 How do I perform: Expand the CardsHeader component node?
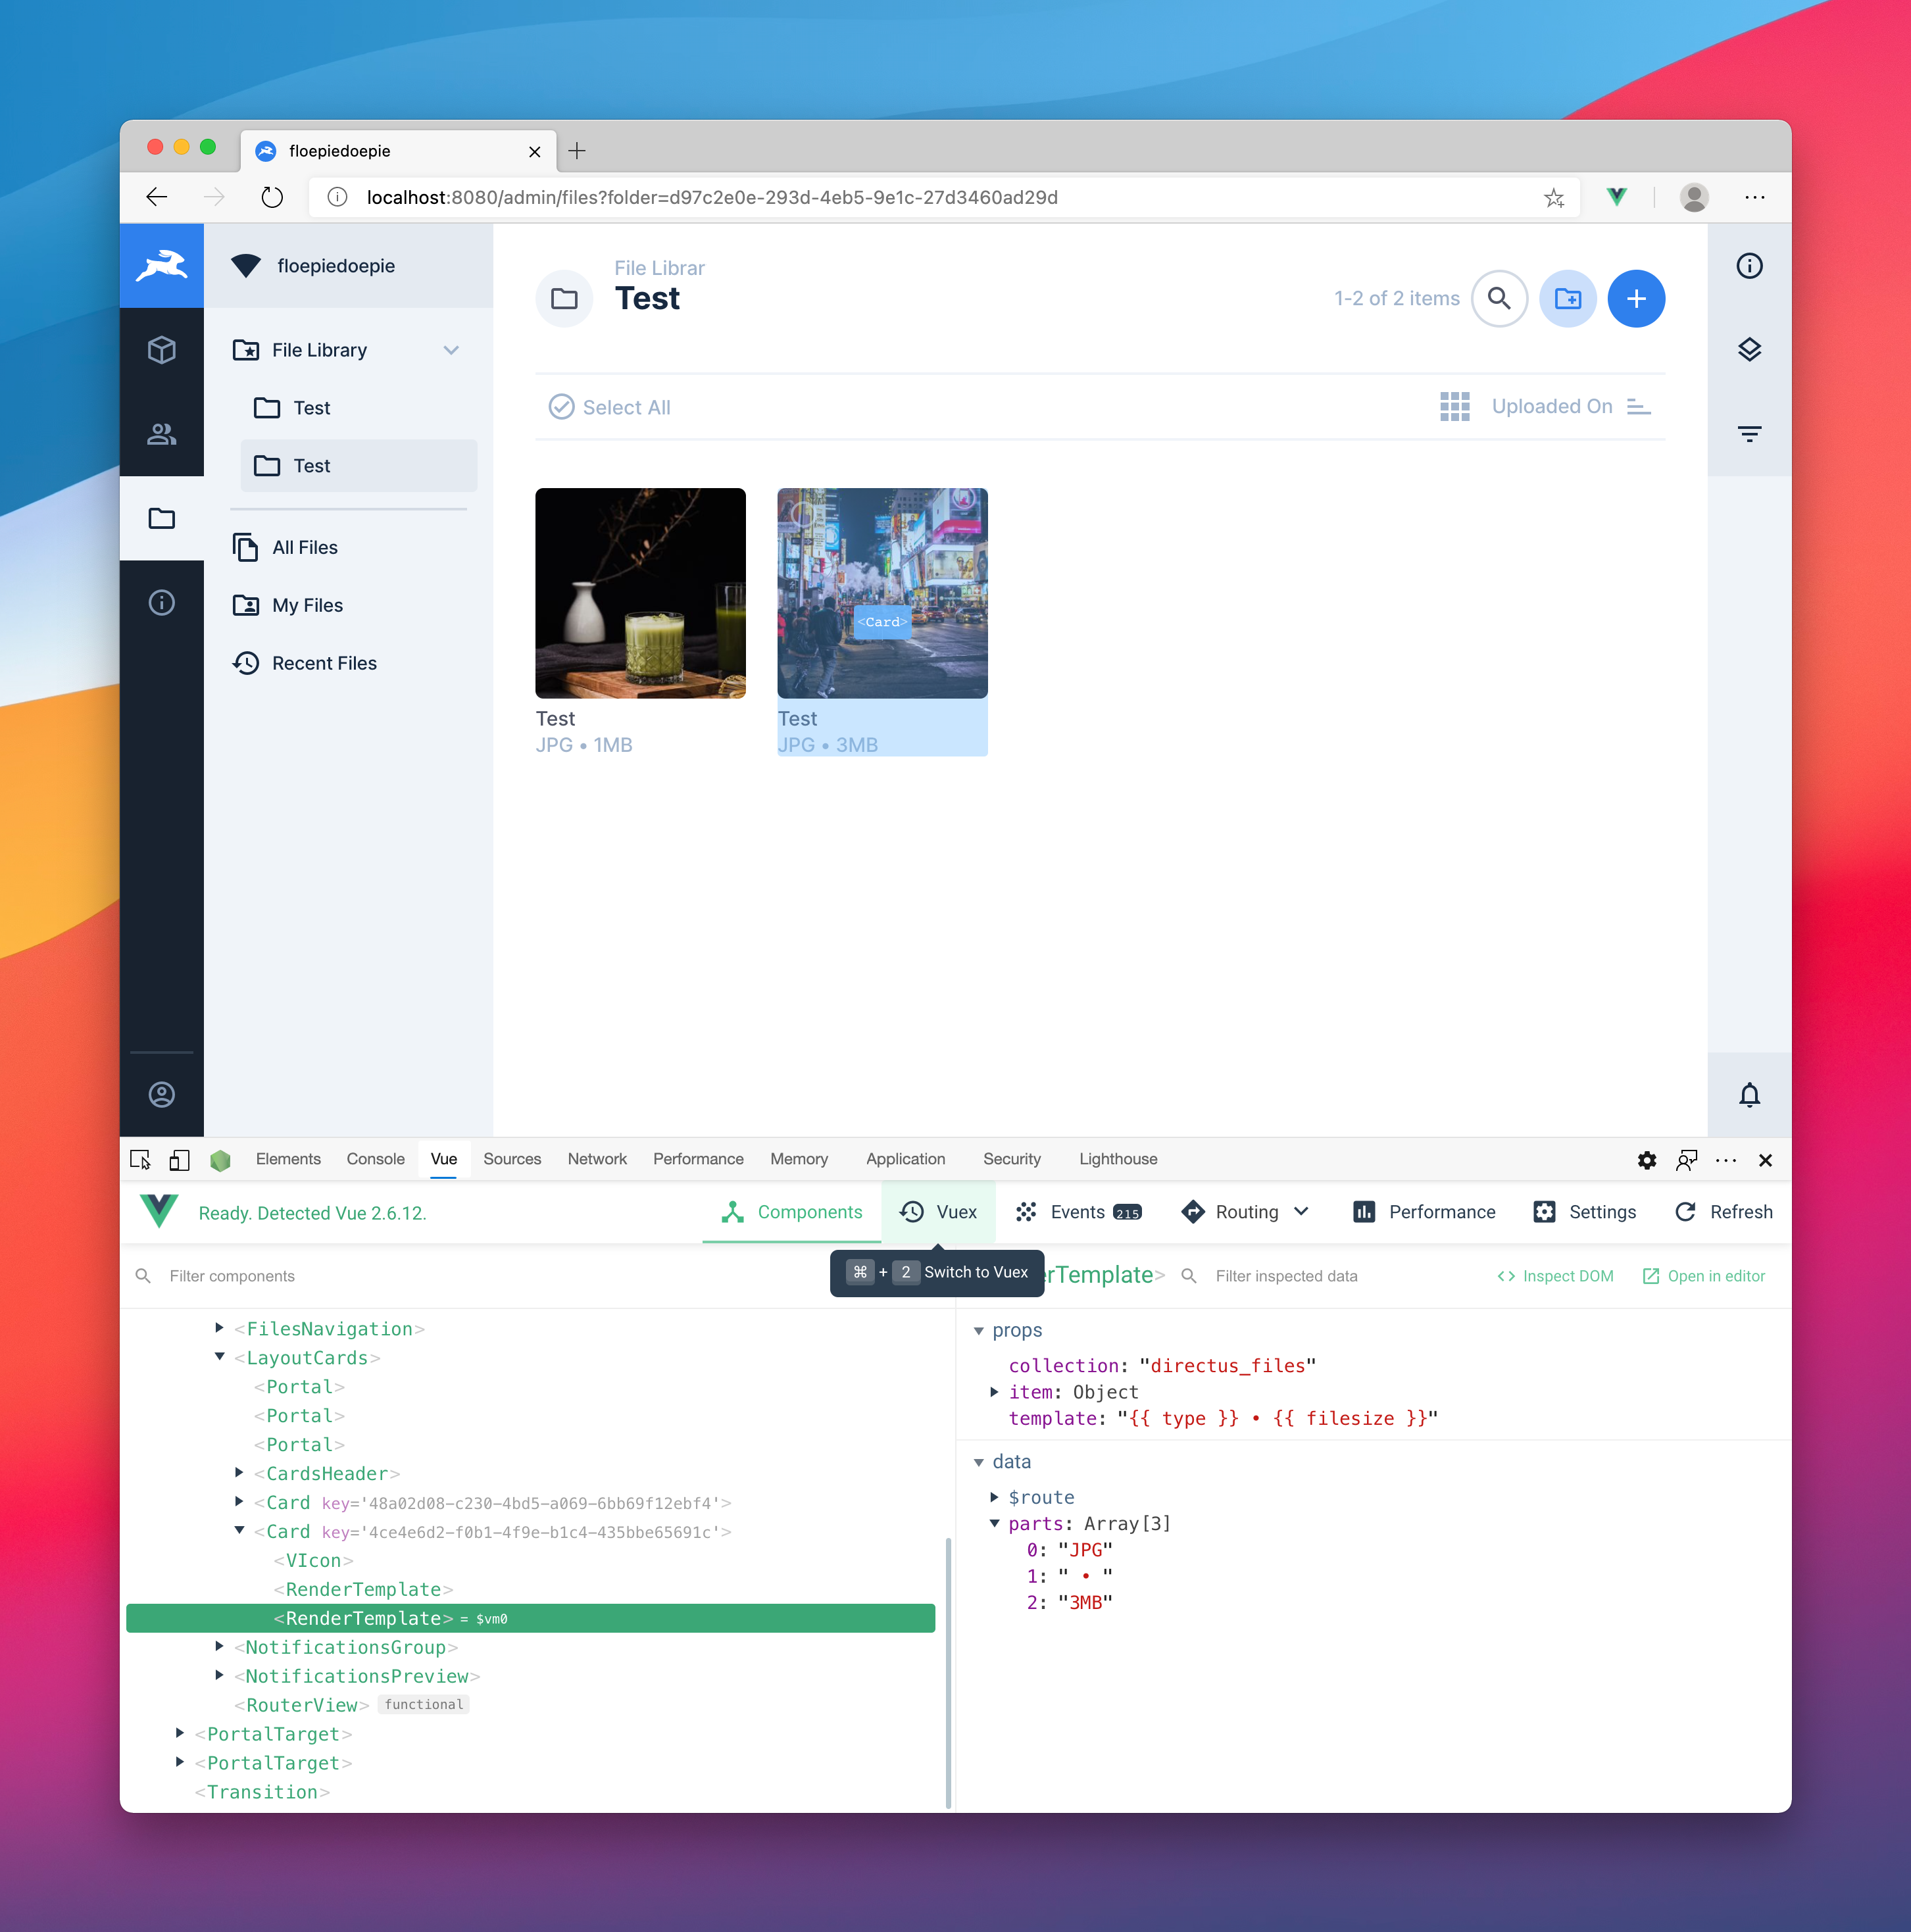(239, 1472)
